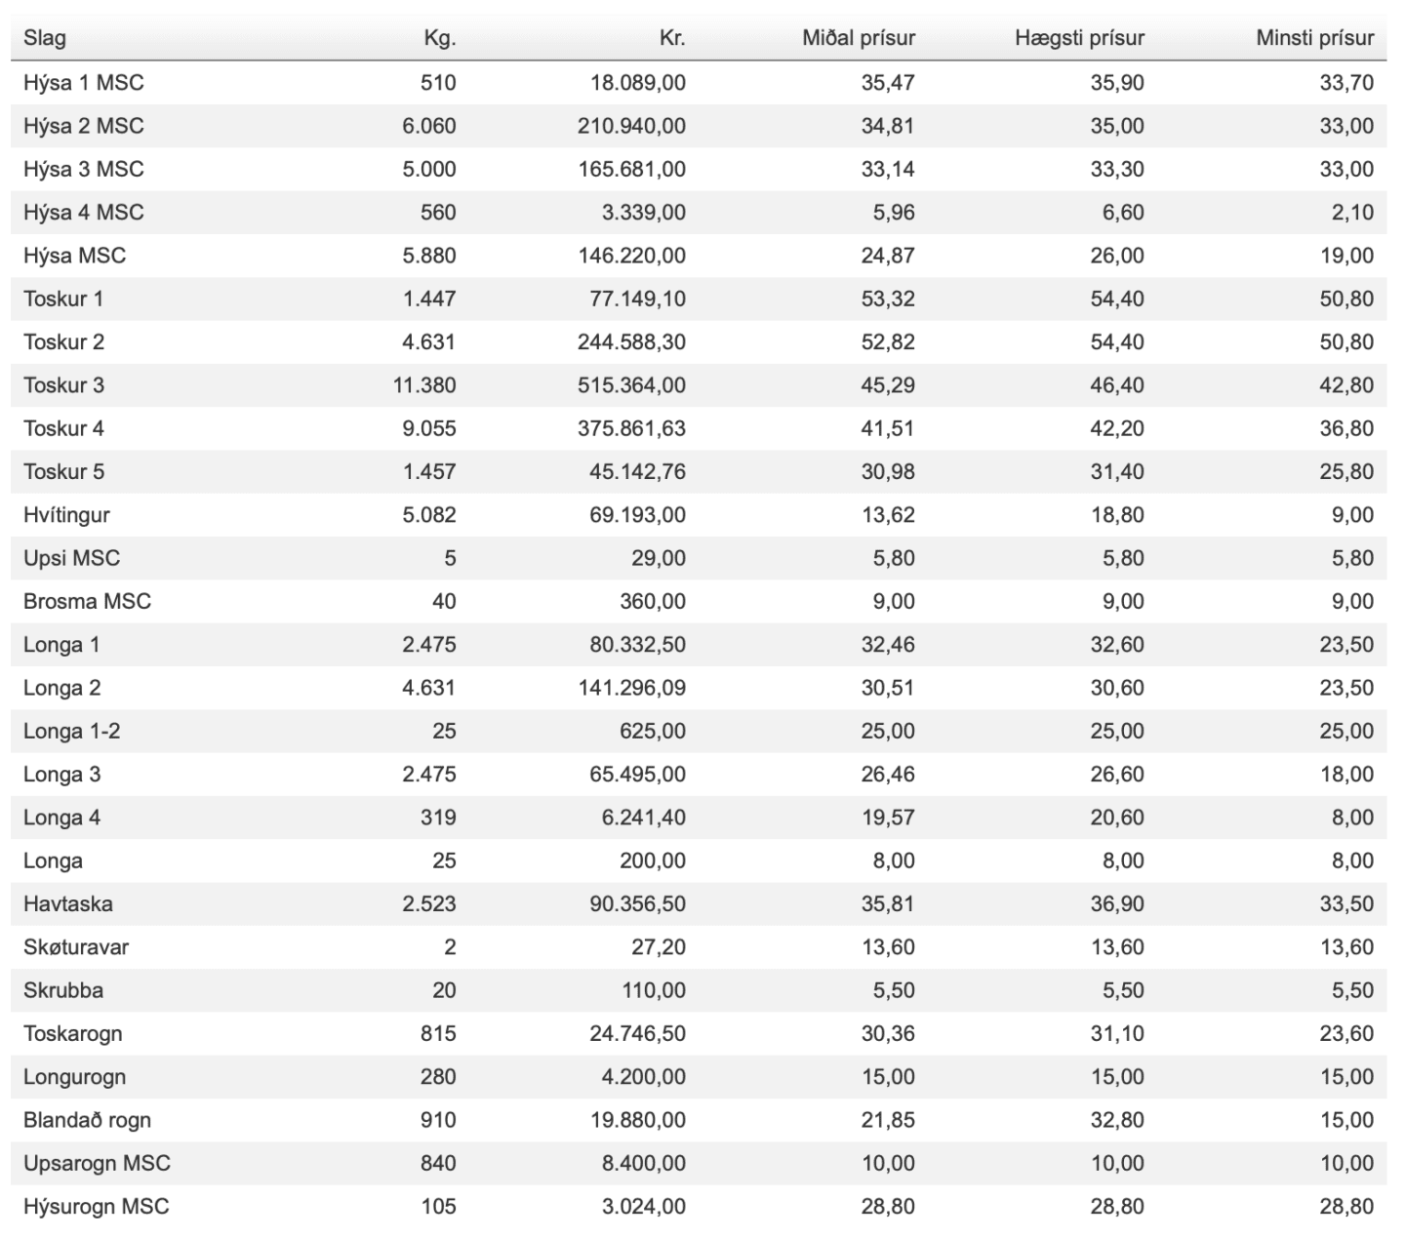Click the Hægsti prísur column header

tap(1079, 39)
